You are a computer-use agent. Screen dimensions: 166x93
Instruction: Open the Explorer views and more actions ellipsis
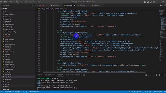coord(32,5)
